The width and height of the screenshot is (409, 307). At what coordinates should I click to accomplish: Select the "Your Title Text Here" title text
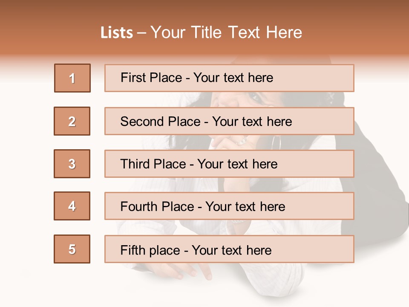(226, 32)
